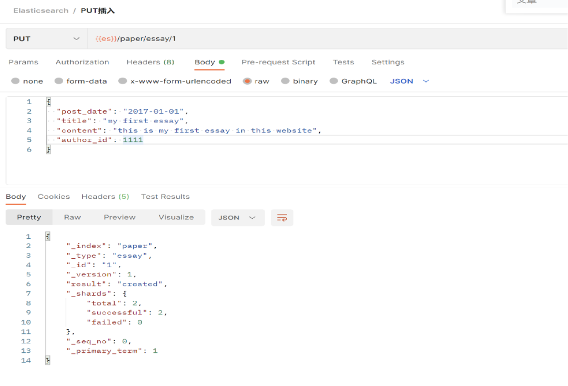Expand the request body JSON format dropdown

pyautogui.click(x=409, y=81)
